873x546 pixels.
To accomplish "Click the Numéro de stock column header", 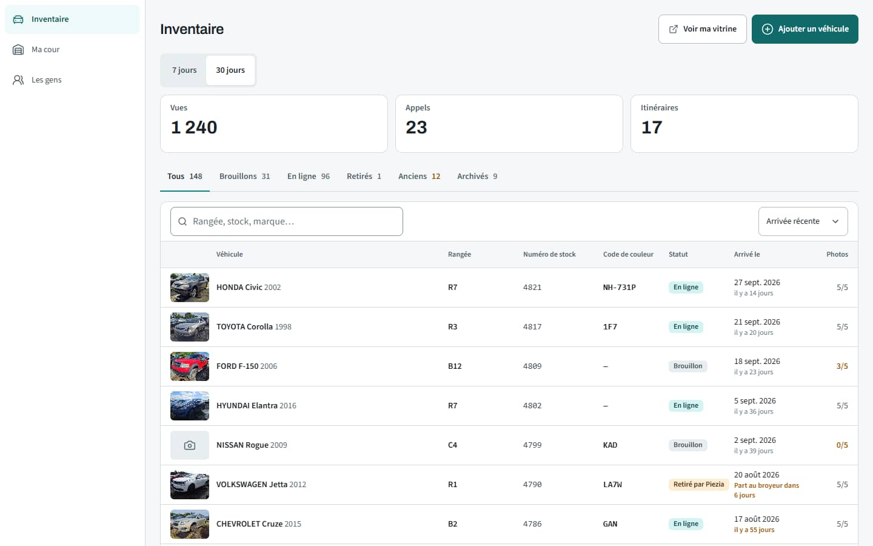I will [x=549, y=255].
